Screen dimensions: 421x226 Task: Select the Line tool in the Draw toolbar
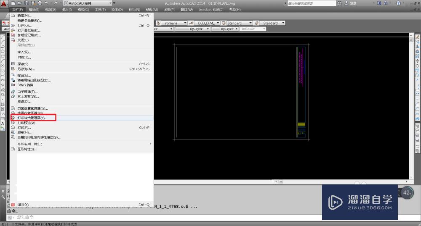(3, 37)
